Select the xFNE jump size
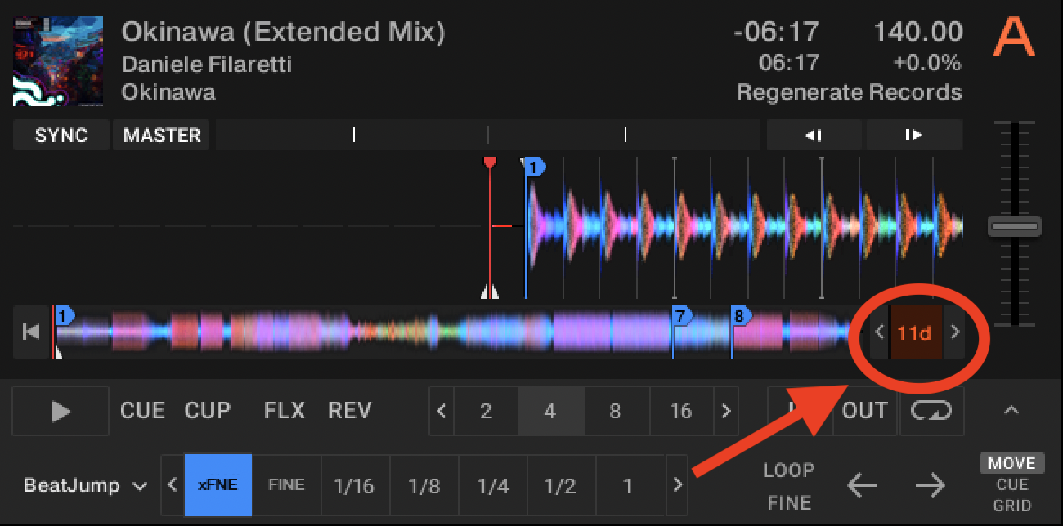The width and height of the screenshot is (1063, 526). pos(218,485)
